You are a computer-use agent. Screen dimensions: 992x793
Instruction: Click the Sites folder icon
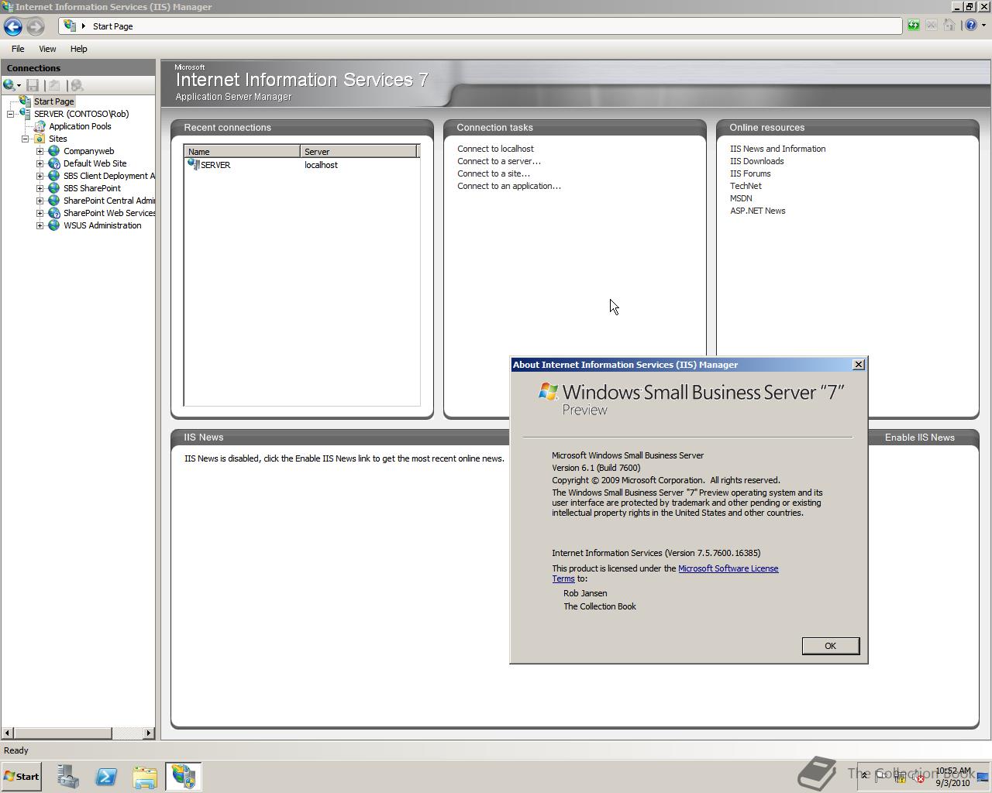pyautogui.click(x=40, y=139)
